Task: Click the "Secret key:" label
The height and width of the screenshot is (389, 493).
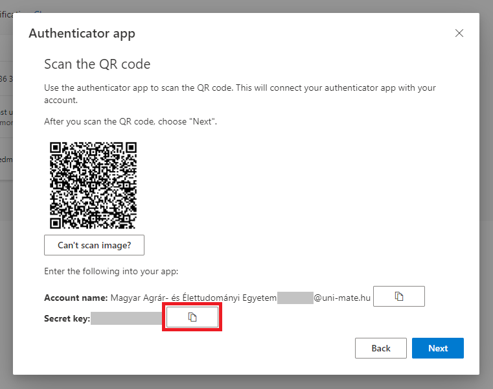Action: pyautogui.click(x=67, y=318)
